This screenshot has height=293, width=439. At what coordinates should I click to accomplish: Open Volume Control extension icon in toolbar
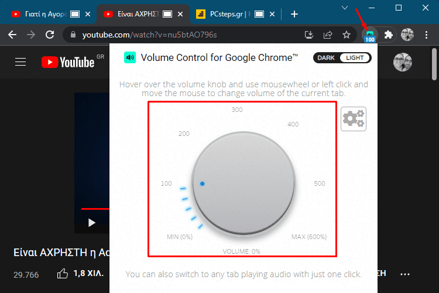click(369, 35)
